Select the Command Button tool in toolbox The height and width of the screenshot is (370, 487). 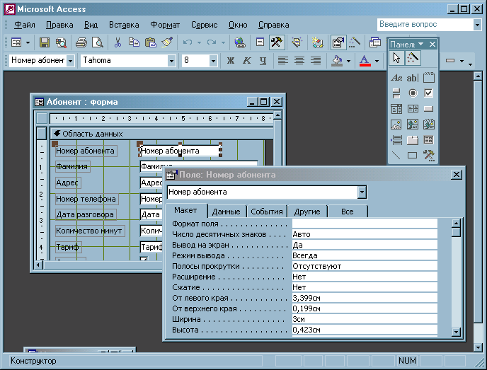click(429, 109)
